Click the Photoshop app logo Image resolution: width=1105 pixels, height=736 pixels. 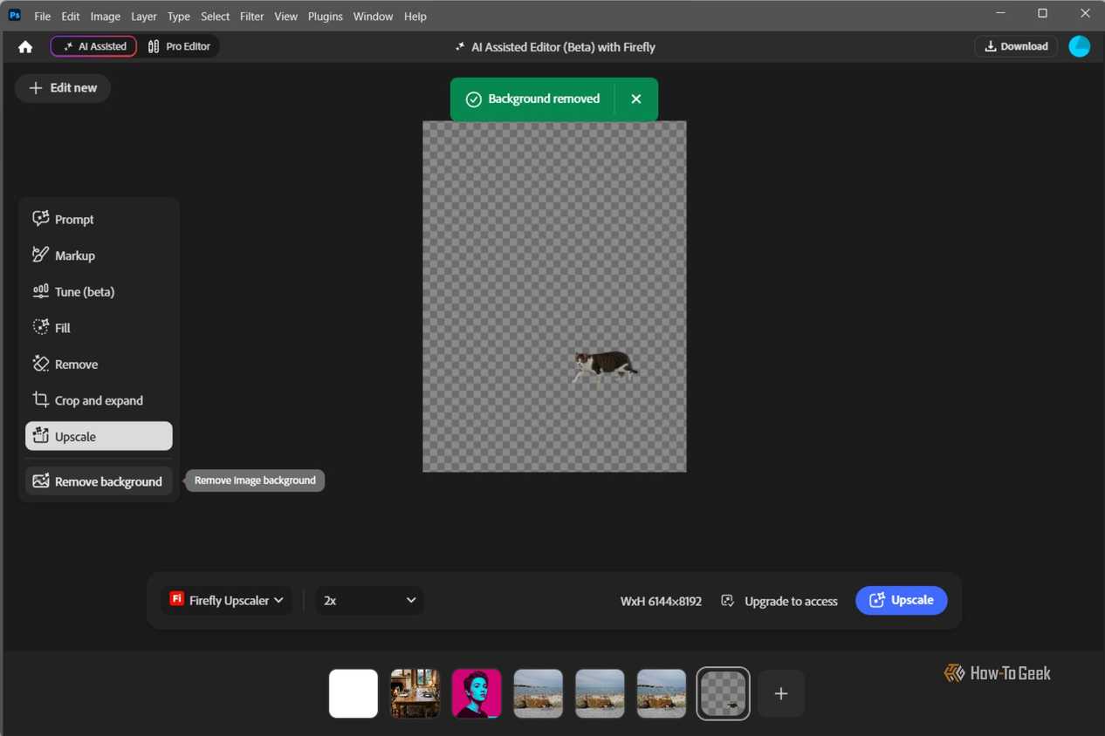click(x=15, y=15)
